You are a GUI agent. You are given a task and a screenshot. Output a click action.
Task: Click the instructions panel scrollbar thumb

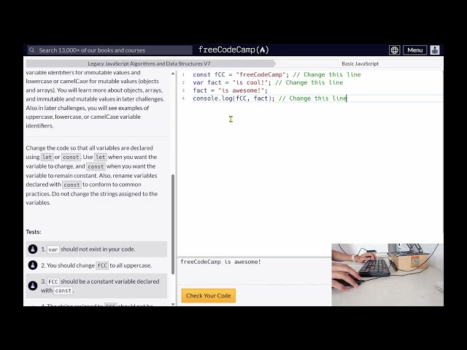click(x=173, y=224)
